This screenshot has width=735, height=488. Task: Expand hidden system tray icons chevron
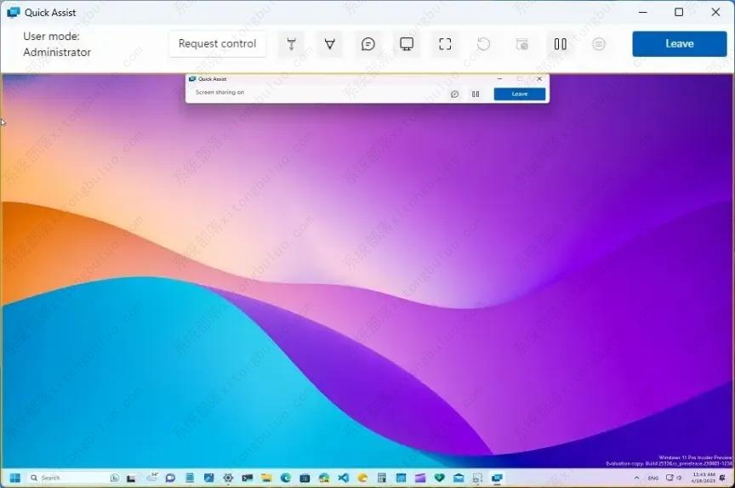pos(636,478)
